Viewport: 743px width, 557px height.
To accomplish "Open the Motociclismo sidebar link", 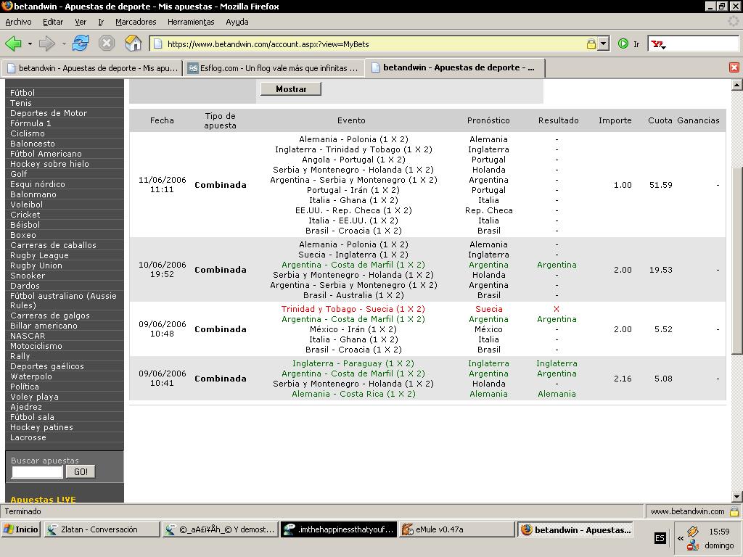I will (x=36, y=346).
